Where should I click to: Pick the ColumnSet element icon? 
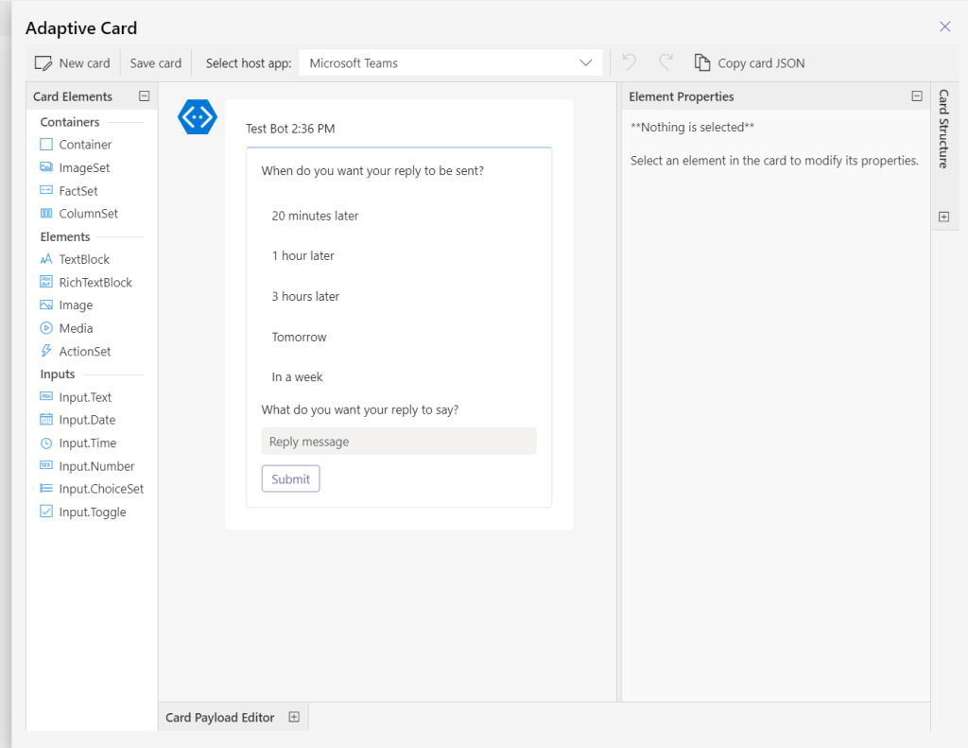(46, 214)
